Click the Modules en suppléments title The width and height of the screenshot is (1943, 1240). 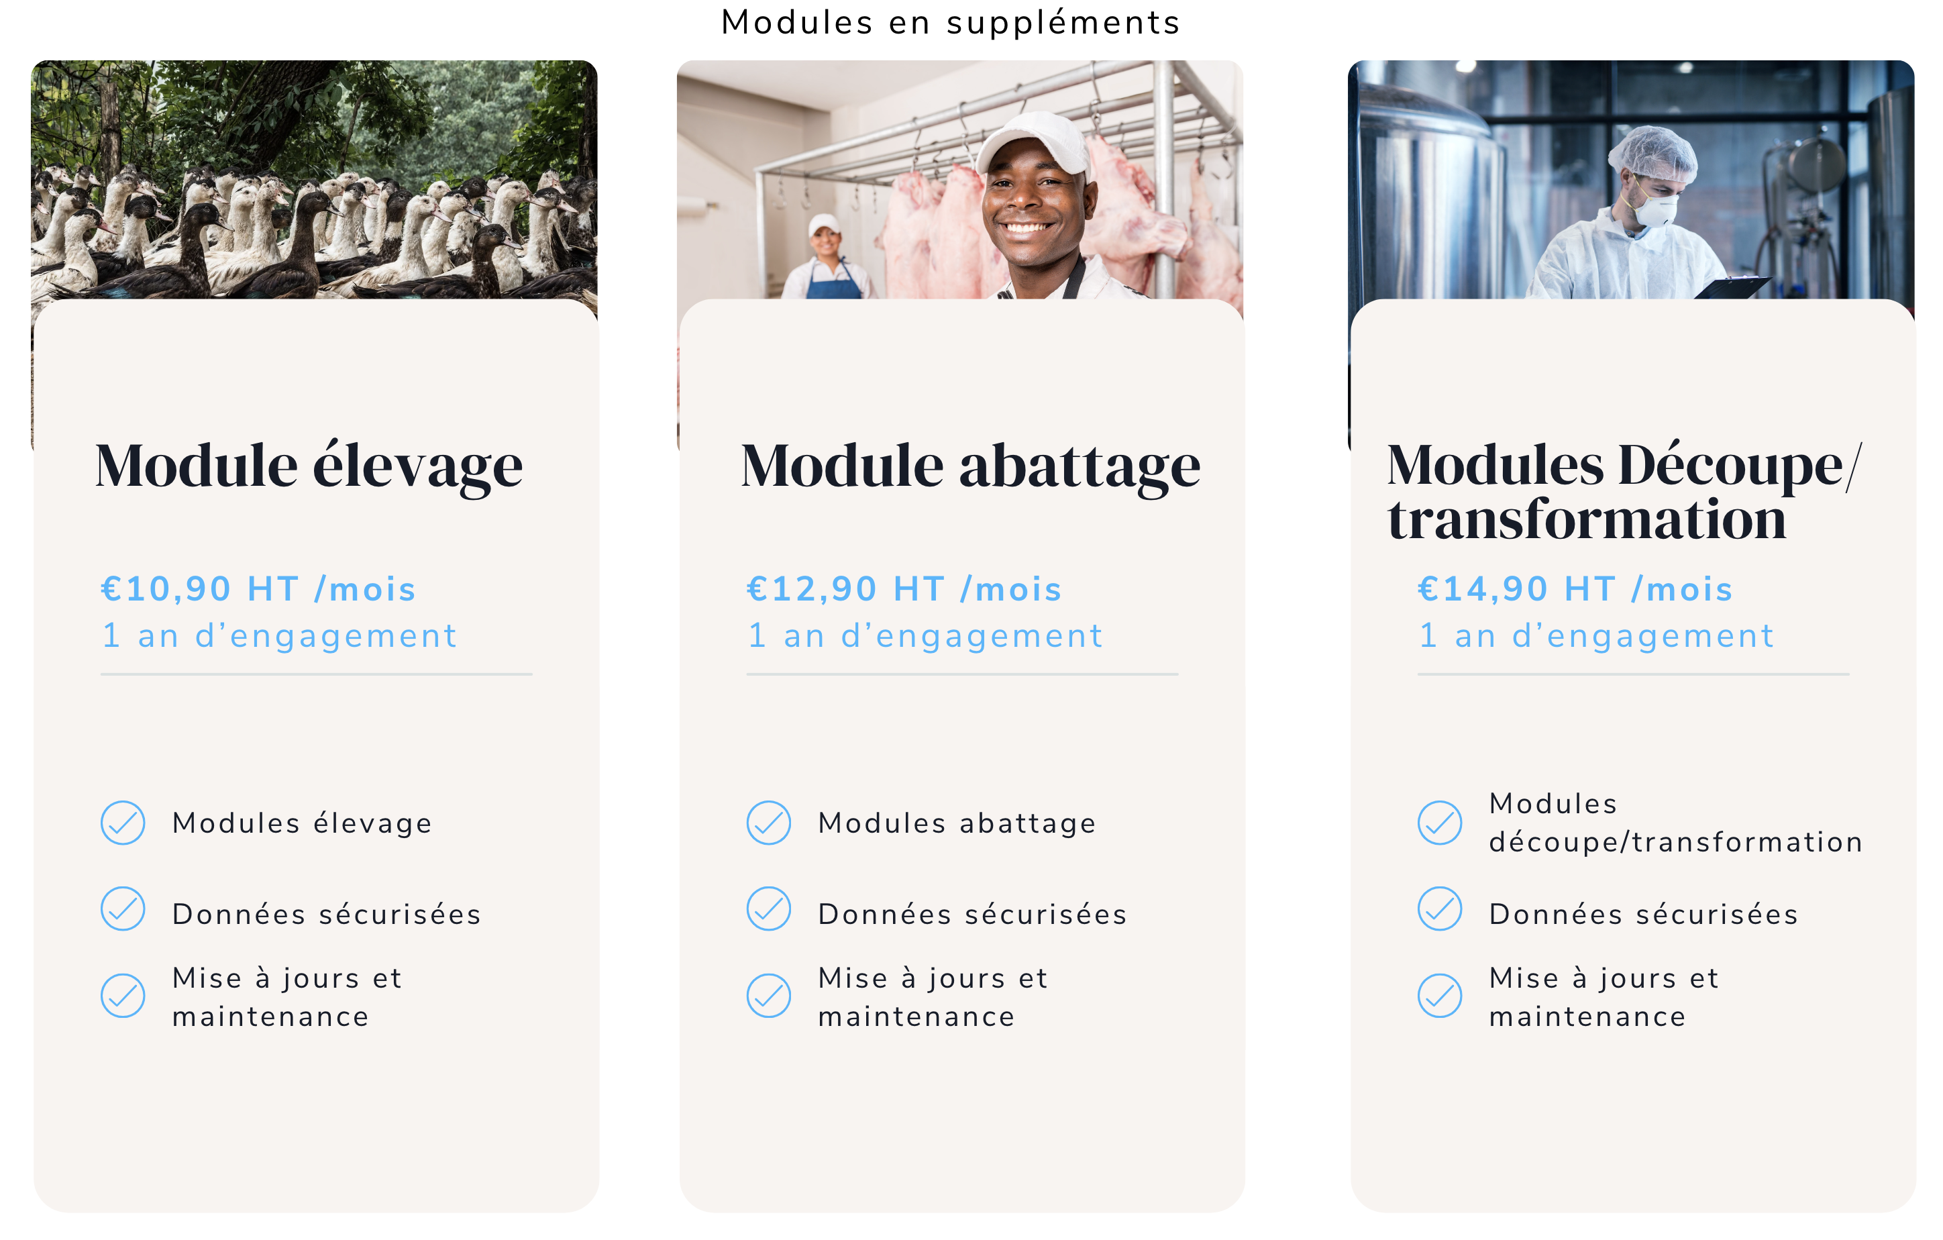point(951,23)
